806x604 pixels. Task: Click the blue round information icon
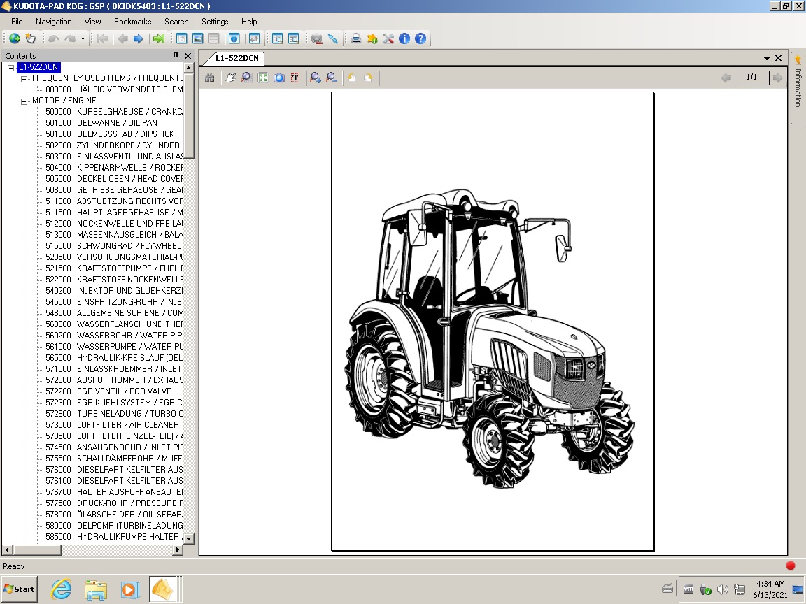click(x=404, y=38)
